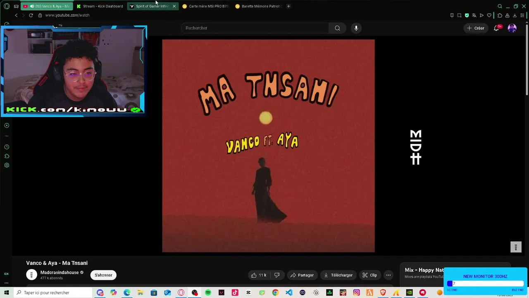Screen dimensions: 529x298
Task: Click the Partager share button
Action: point(302,275)
